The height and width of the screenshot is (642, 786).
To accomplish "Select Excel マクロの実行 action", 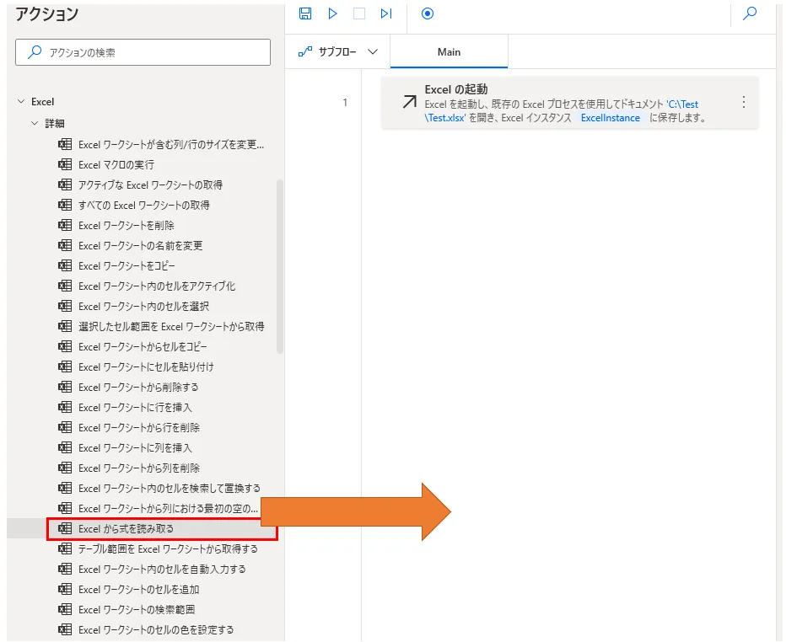I will click(x=116, y=165).
